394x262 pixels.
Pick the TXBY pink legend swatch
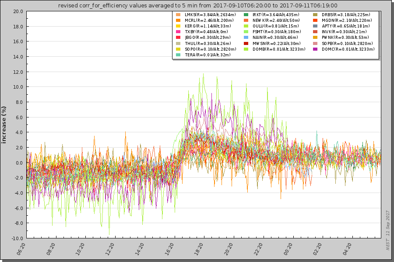click(x=178, y=32)
